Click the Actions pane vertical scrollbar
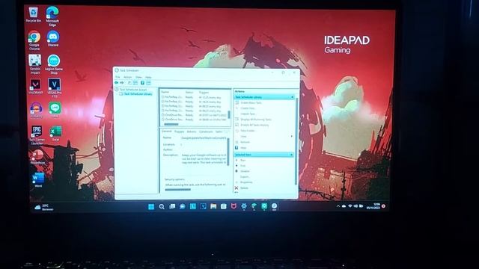479x269 pixels. [x=296, y=142]
